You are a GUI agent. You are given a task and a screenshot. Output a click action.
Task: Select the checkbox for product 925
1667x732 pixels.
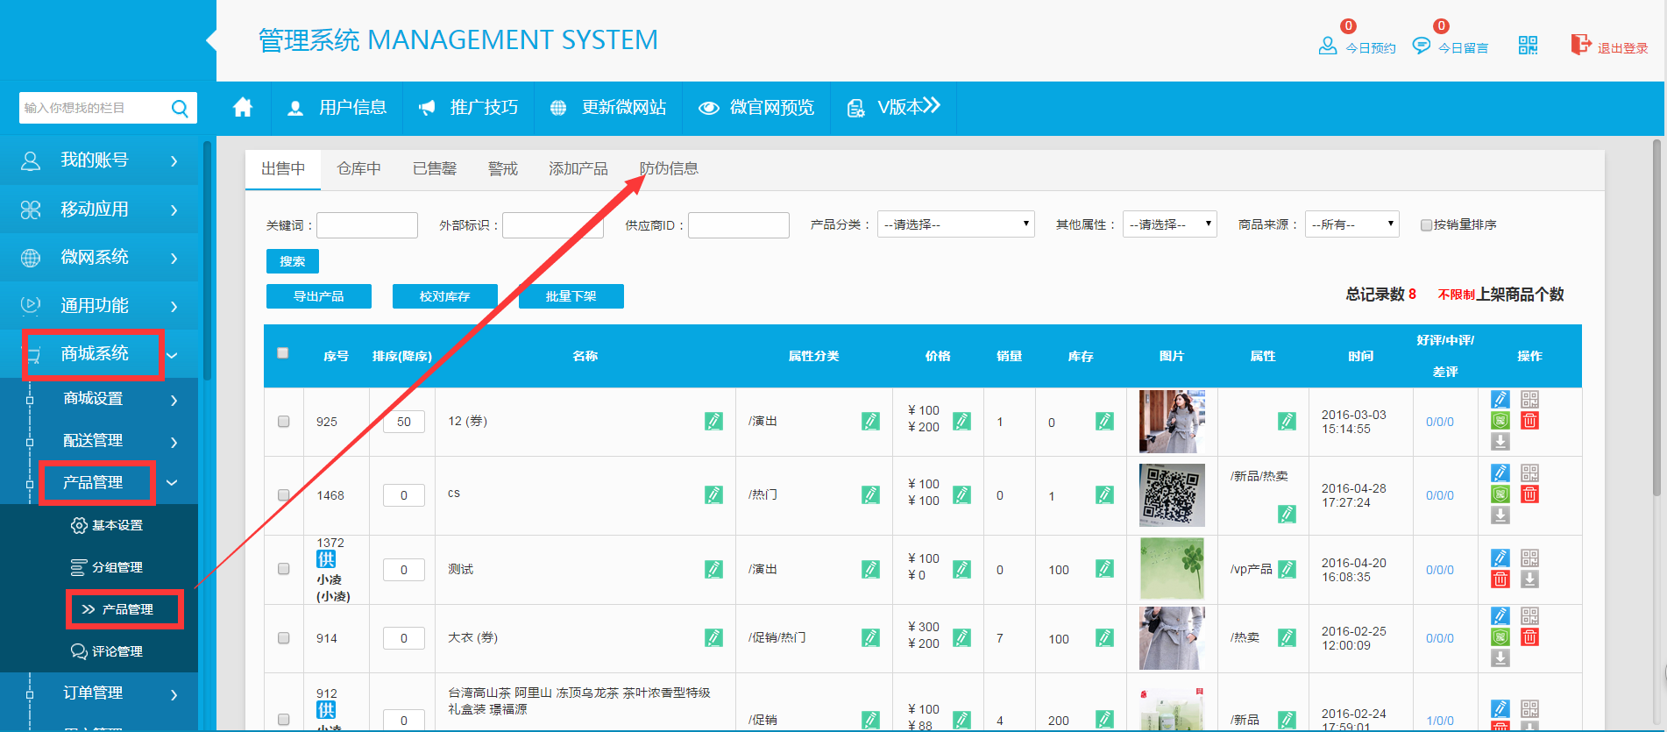[x=284, y=422]
